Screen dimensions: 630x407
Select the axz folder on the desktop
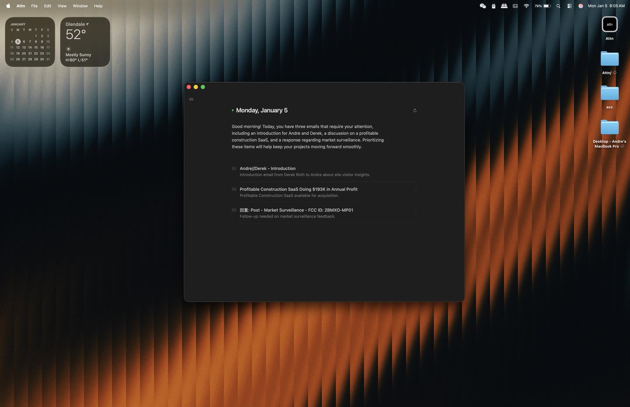pyautogui.click(x=610, y=93)
